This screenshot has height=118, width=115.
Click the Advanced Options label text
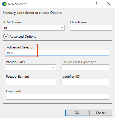tap(23, 37)
